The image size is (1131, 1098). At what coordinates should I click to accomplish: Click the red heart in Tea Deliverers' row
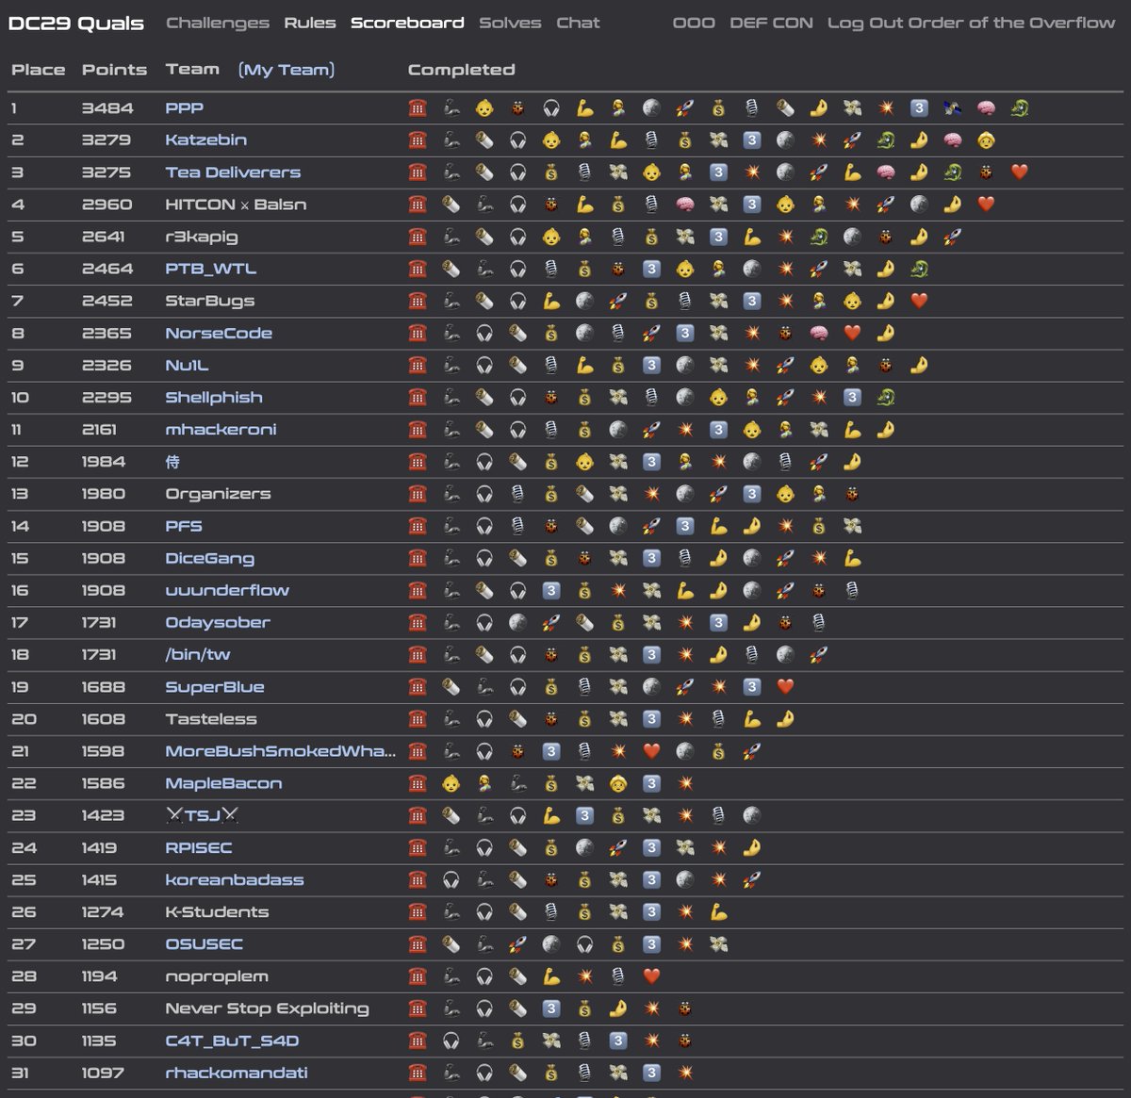click(x=1019, y=172)
